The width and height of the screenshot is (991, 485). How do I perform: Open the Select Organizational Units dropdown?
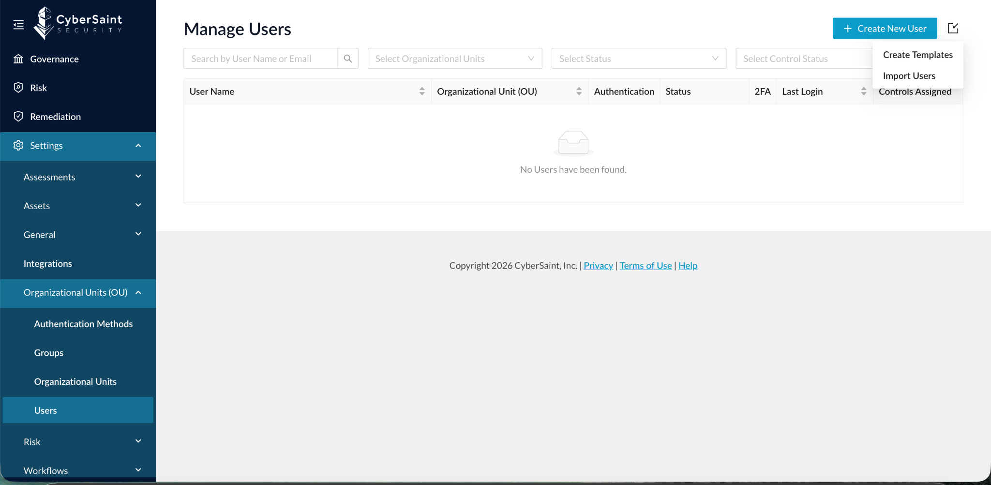point(455,59)
